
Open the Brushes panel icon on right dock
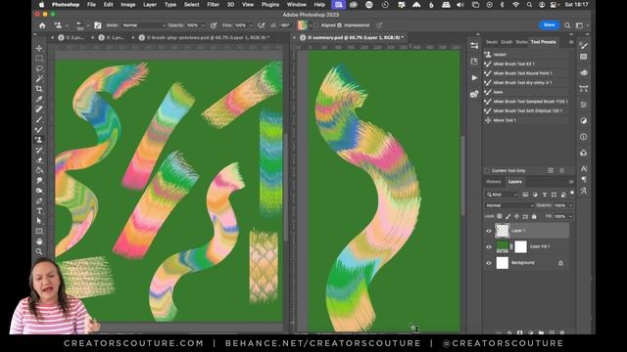click(584, 46)
